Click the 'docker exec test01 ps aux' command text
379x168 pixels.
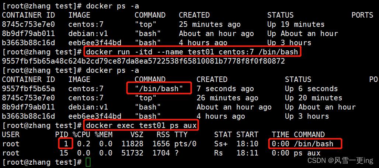pos(141,126)
